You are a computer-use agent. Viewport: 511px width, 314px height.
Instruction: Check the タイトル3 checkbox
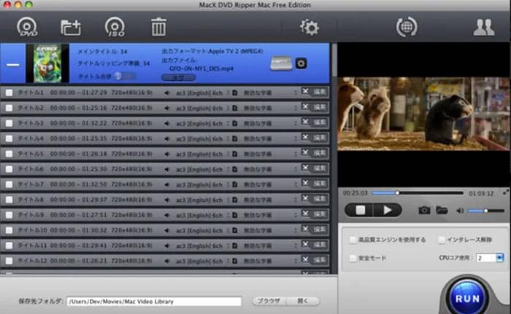click(x=9, y=123)
